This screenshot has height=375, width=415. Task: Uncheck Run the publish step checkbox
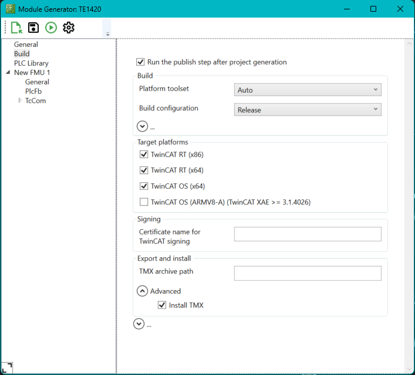coord(140,62)
